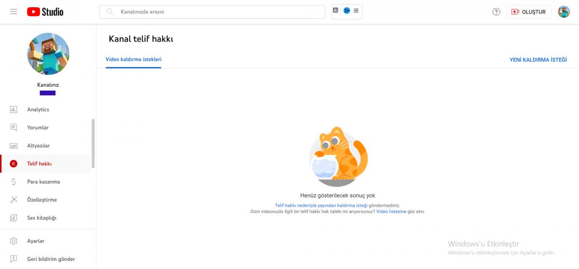Open the hamburger navigation menu

click(x=14, y=12)
